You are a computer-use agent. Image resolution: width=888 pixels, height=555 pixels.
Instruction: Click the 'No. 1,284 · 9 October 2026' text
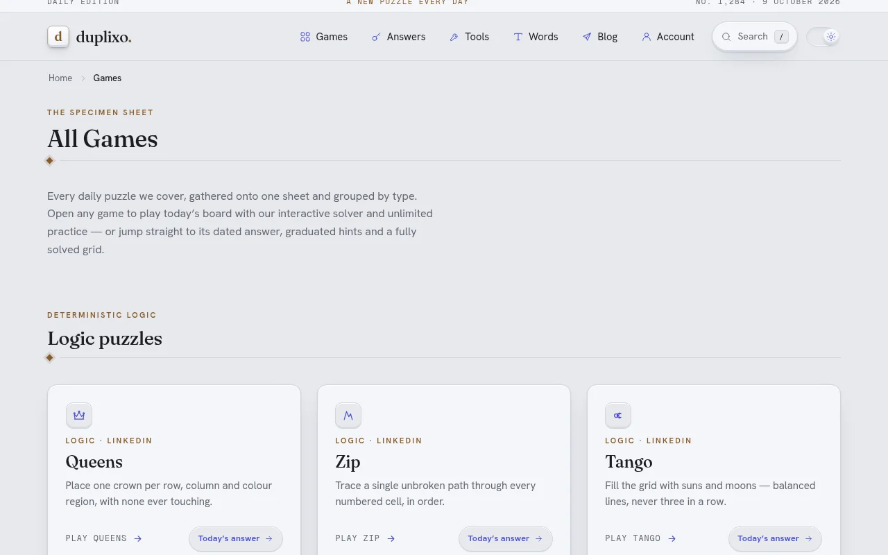click(768, 3)
